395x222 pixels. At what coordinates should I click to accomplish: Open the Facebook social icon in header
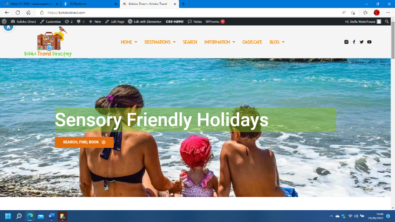pos(354,42)
